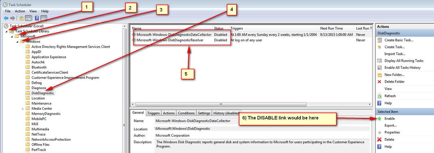
Task: Expand the Media Center folder
Action: click(23, 109)
